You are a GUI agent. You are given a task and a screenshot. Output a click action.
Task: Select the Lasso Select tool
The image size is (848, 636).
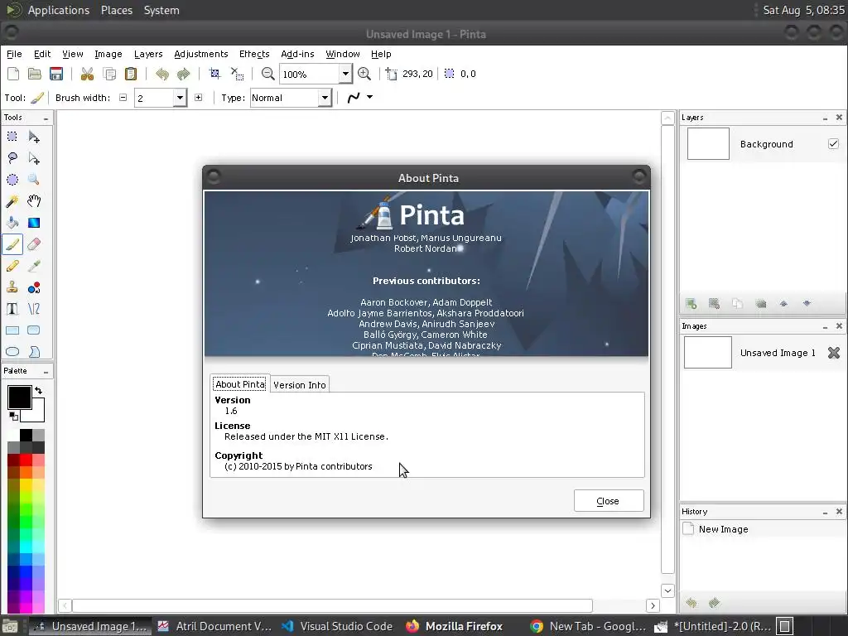12,158
